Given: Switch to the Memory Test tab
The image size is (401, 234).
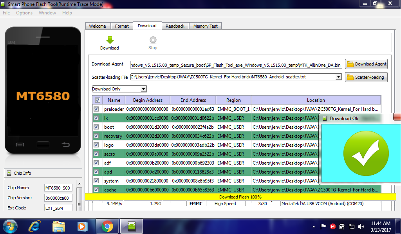Looking at the screenshot, I should tap(206, 26).
